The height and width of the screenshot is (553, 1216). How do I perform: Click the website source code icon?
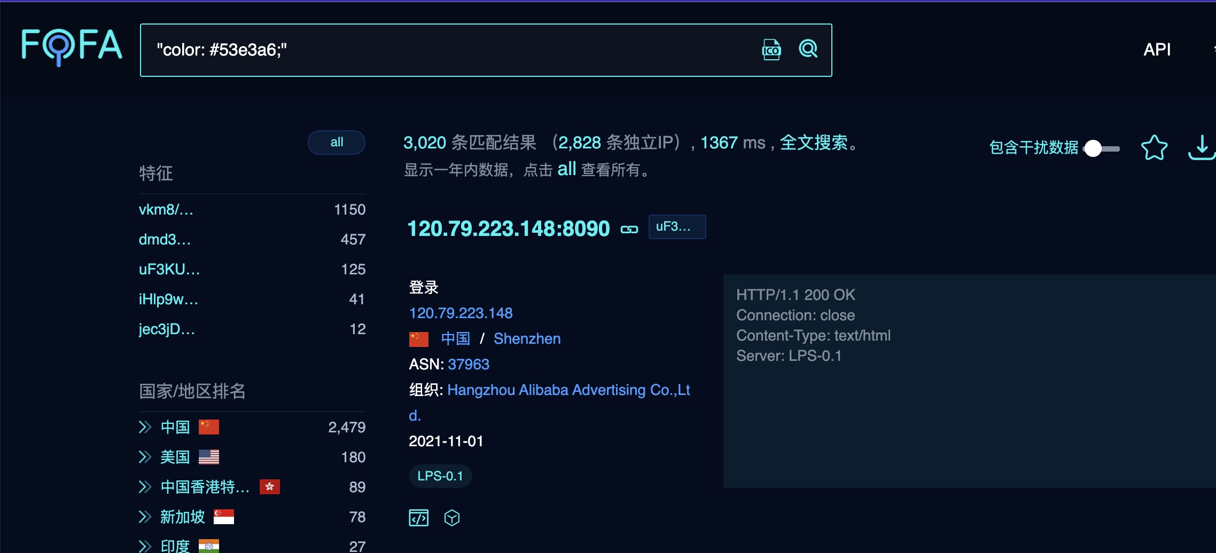[x=418, y=518]
